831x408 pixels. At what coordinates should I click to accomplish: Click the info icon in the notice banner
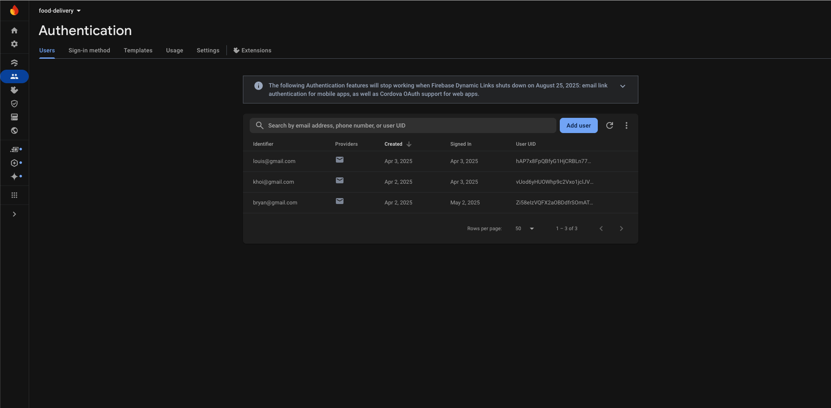259,86
